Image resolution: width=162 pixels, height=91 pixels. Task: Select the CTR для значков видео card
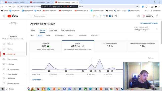(x=110, y=46)
